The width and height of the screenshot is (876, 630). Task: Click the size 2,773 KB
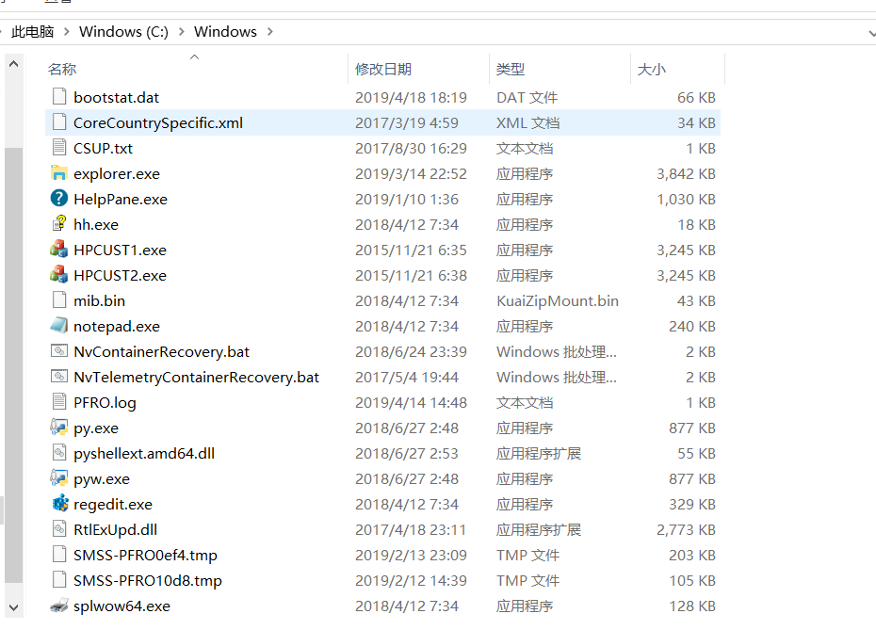coord(686,529)
